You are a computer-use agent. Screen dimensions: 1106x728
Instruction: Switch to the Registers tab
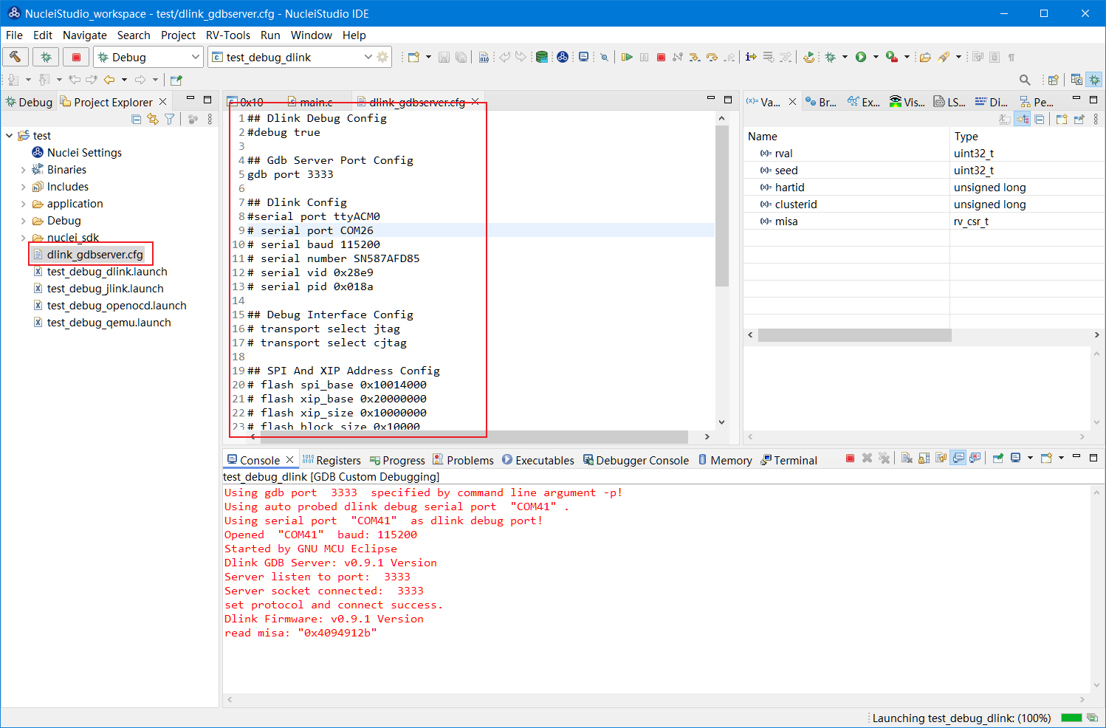[x=332, y=460]
